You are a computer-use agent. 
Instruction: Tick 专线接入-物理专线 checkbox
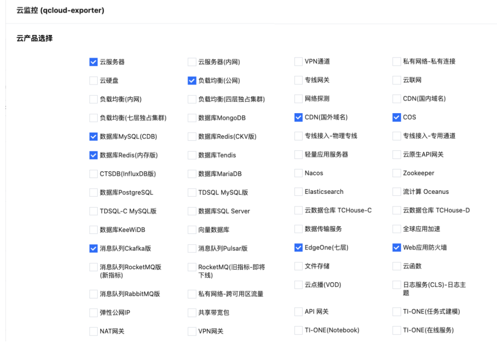[x=298, y=136]
